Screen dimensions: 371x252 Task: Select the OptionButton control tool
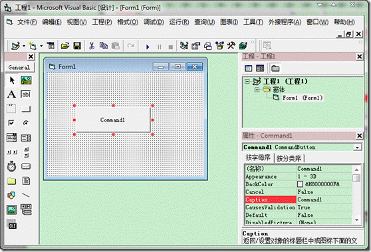tap(26, 123)
